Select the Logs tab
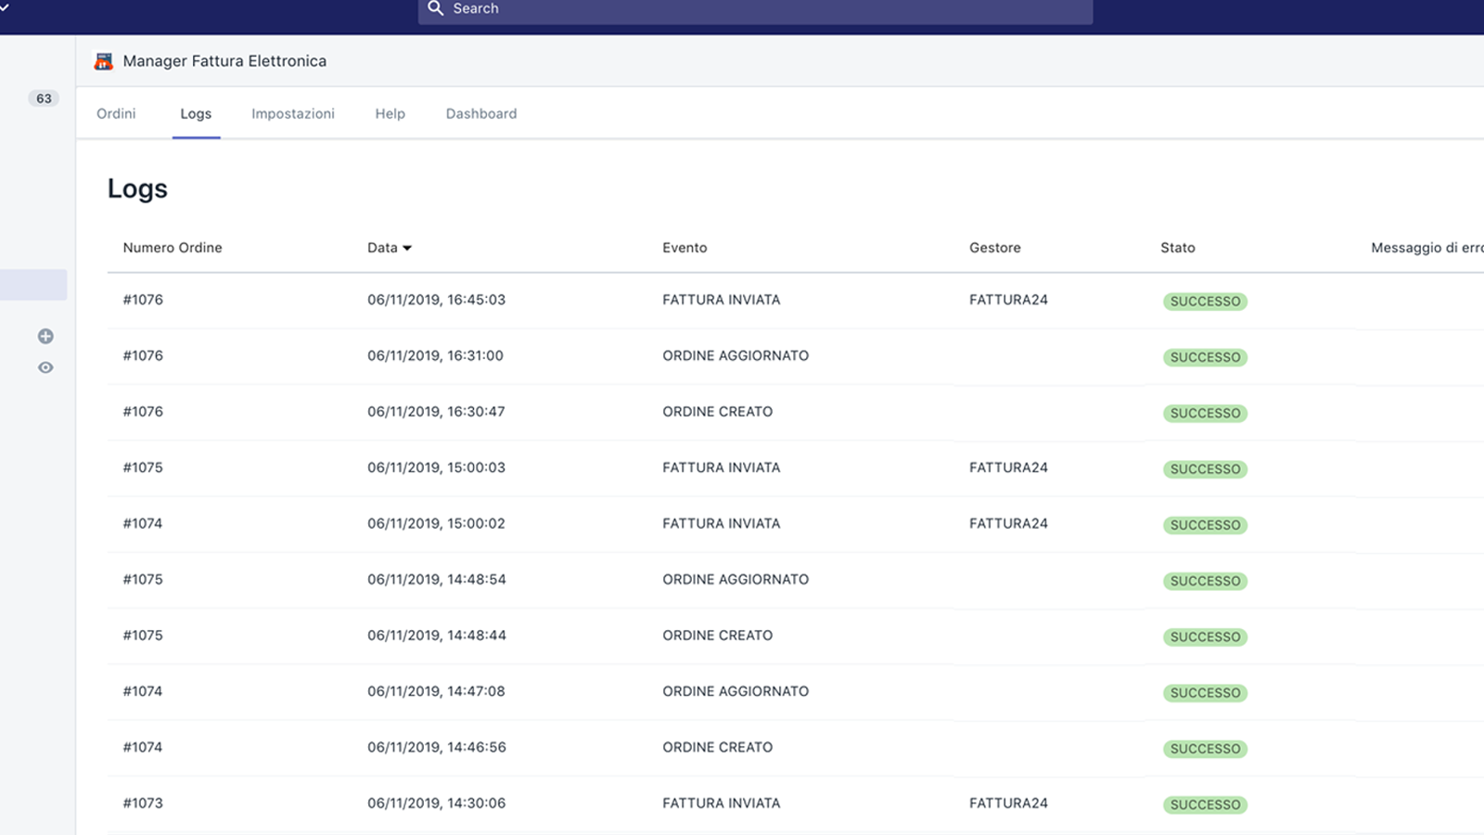Viewport: 1484px width, 835px height. pos(196,113)
